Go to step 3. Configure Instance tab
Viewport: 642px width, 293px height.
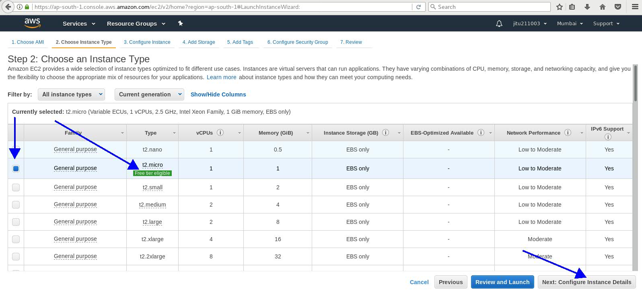tap(147, 42)
